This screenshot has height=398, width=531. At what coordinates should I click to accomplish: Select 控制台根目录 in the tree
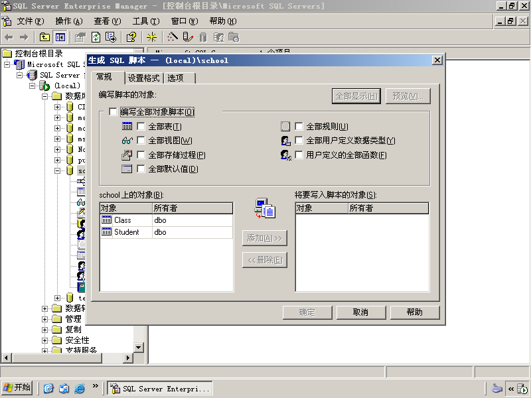click(38, 54)
